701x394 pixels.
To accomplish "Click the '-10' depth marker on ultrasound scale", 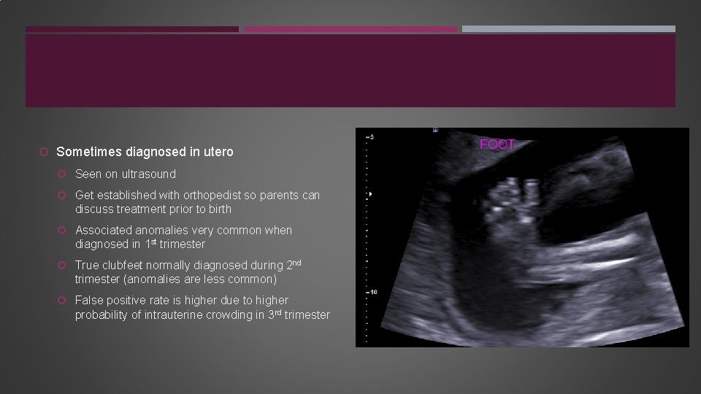I will coord(372,292).
